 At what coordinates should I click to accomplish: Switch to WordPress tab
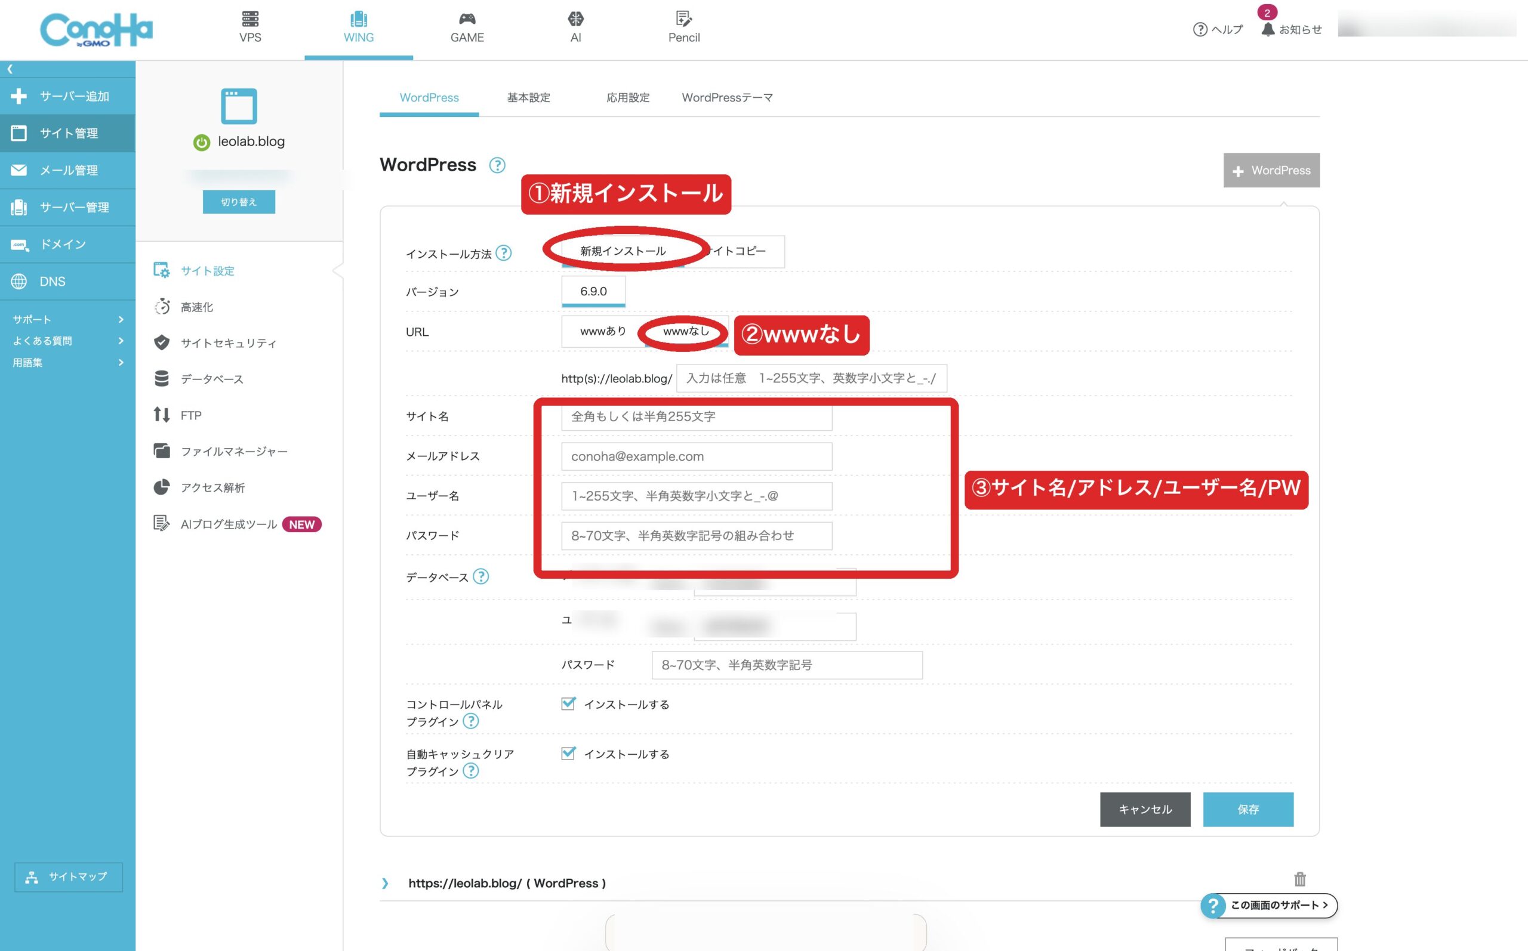pos(429,97)
